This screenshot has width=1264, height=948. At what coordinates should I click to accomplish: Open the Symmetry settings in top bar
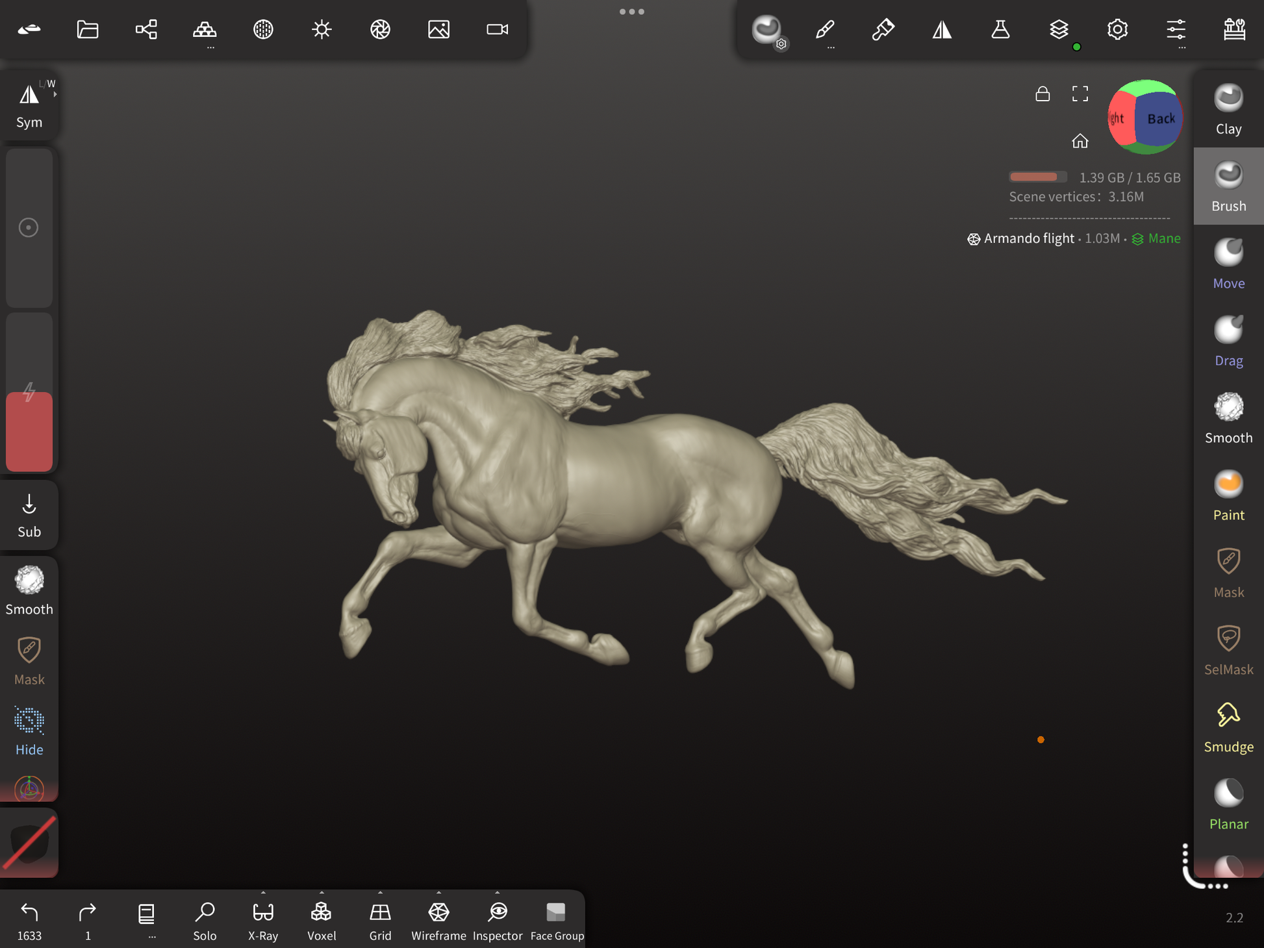click(942, 29)
